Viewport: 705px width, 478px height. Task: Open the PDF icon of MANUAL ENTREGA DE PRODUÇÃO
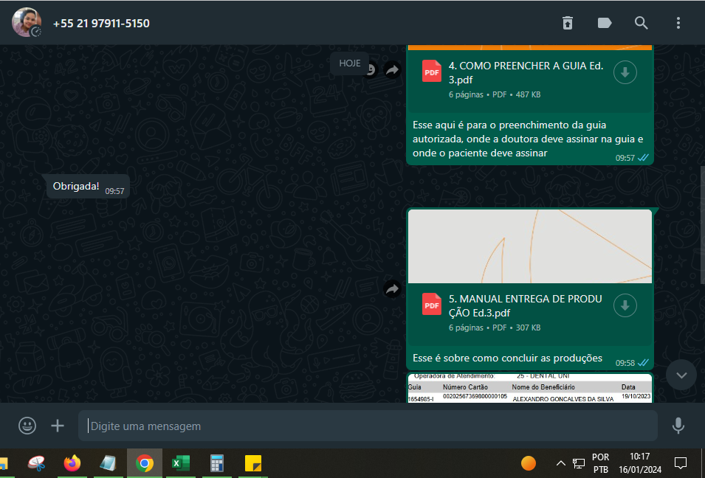[432, 304]
